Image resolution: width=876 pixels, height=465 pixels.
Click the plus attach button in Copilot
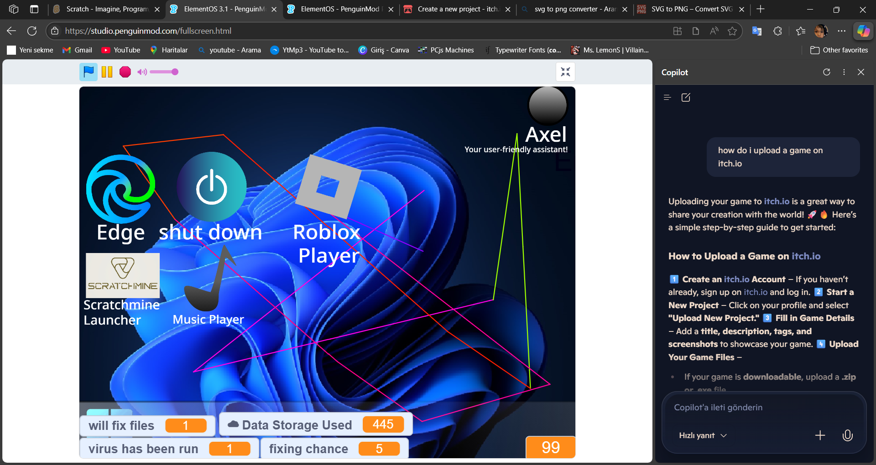tap(820, 435)
